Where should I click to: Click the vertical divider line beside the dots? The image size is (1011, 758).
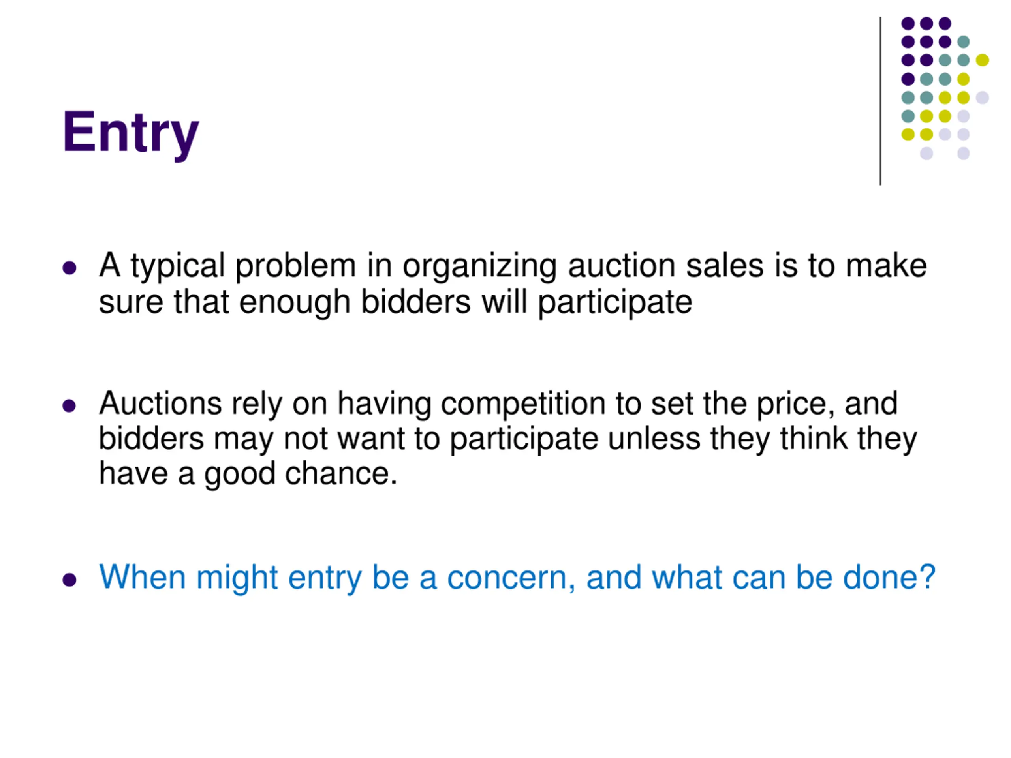point(880,101)
